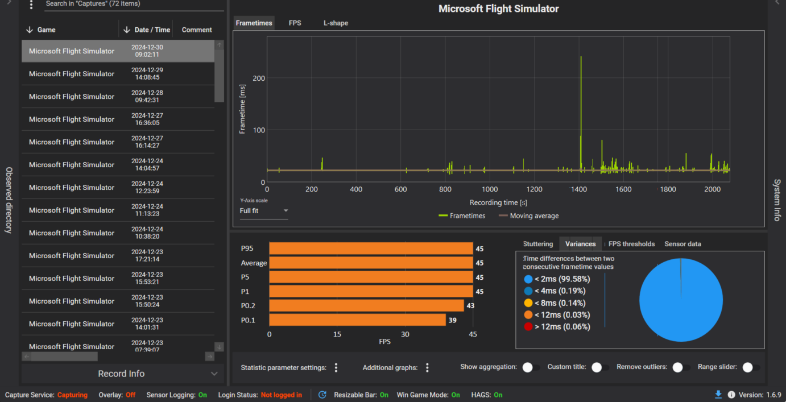
Task: Select capture dated 2024-12-27 16:14:27
Action: click(118, 142)
